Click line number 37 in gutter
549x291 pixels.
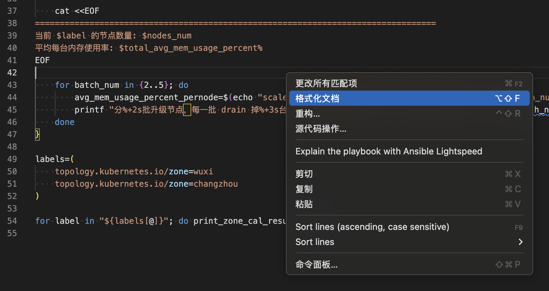[x=12, y=11]
